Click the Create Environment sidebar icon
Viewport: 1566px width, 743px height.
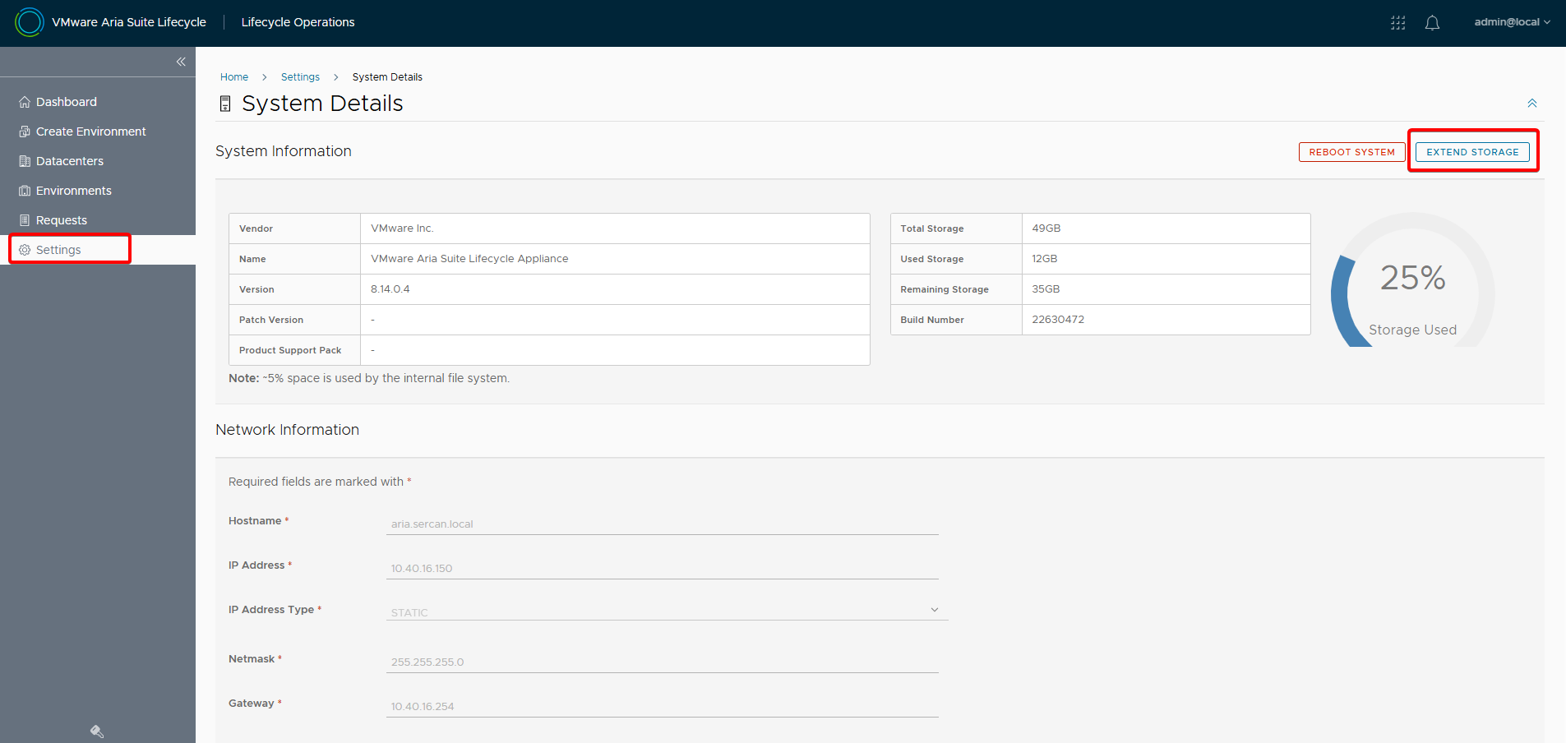coord(25,132)
